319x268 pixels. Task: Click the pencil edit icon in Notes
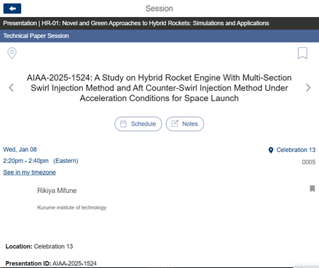point(175,123)
